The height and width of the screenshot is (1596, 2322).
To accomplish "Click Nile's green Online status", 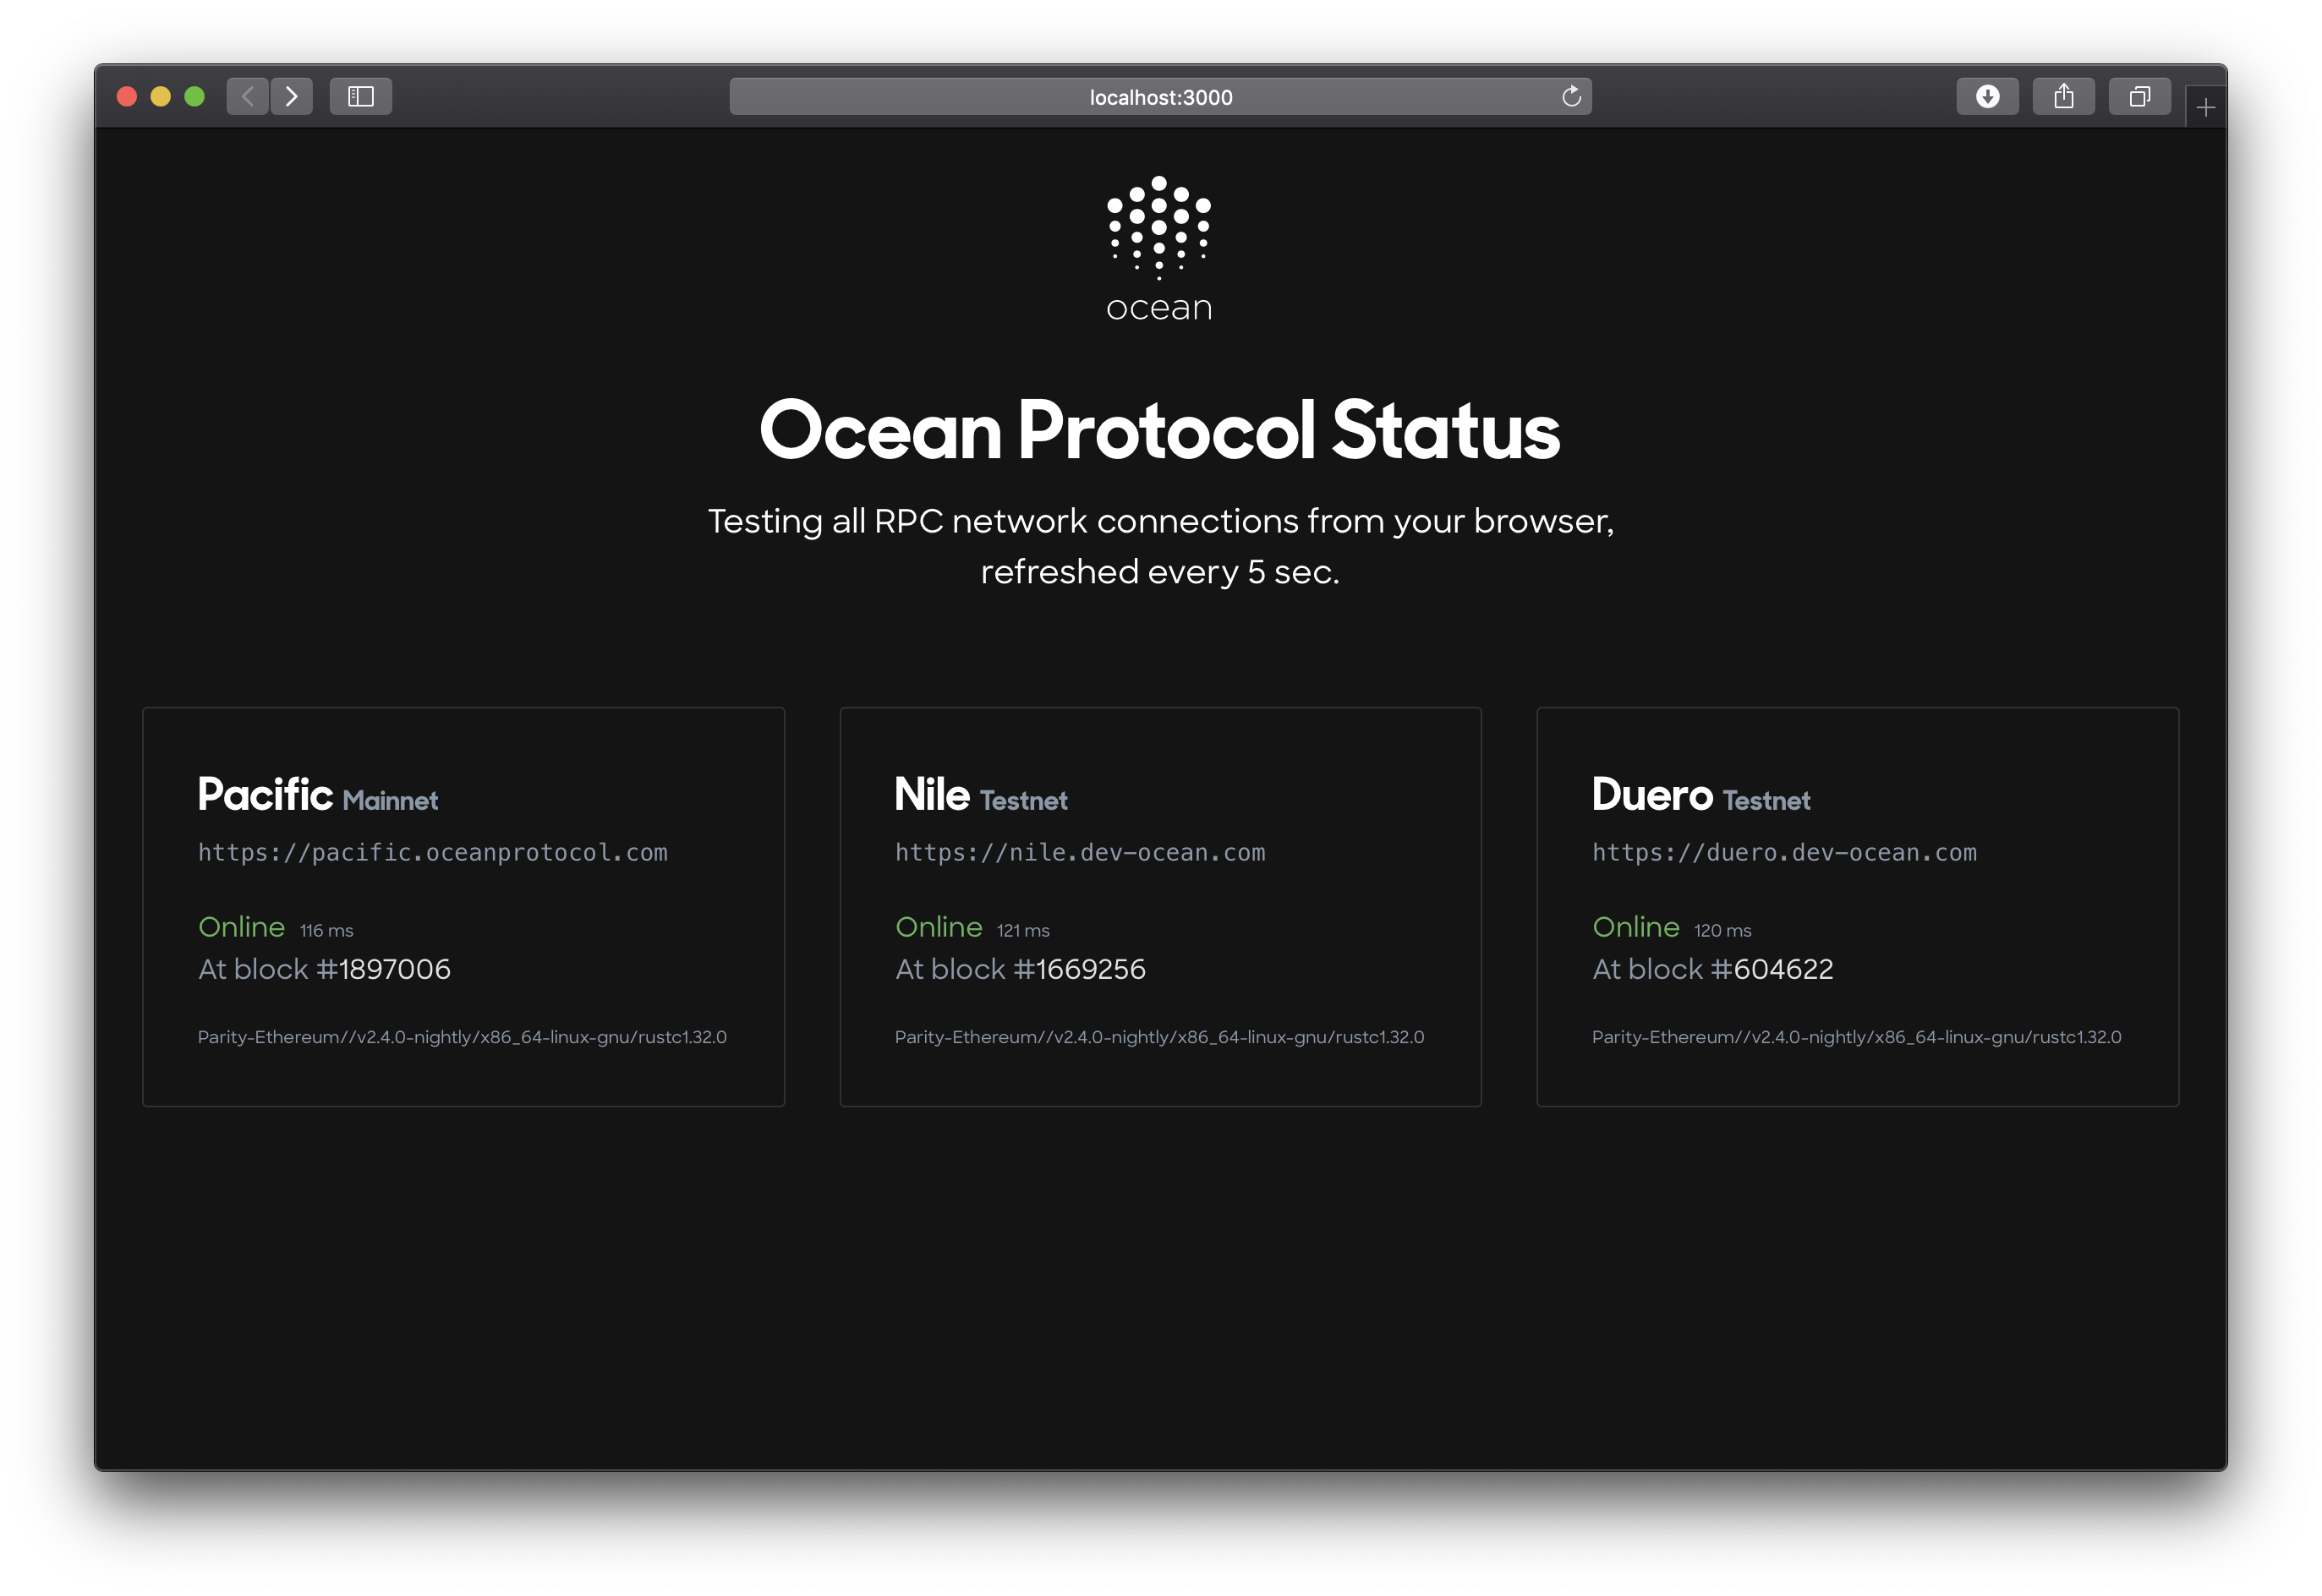I will 938,927.
